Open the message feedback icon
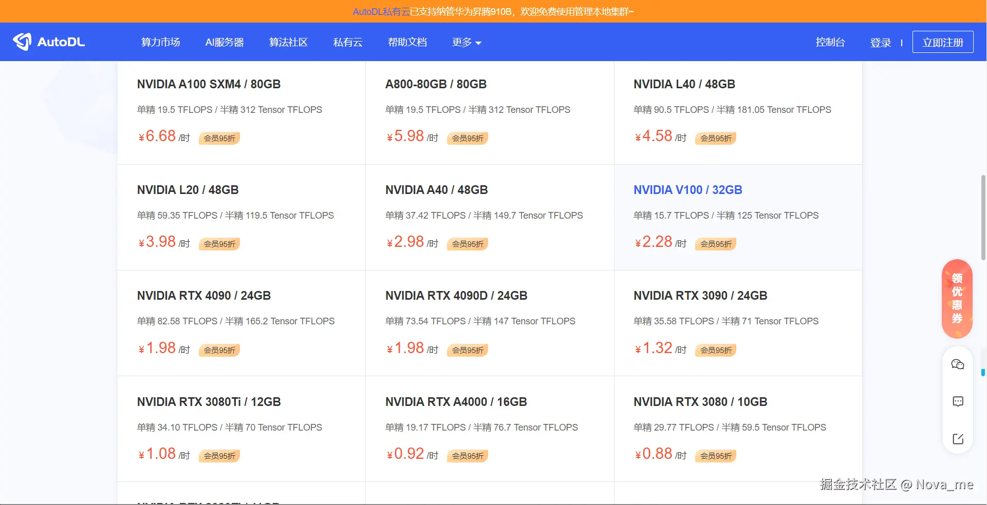Image resolution: width=987 pixels, height=505 pixels. (958, 401)
